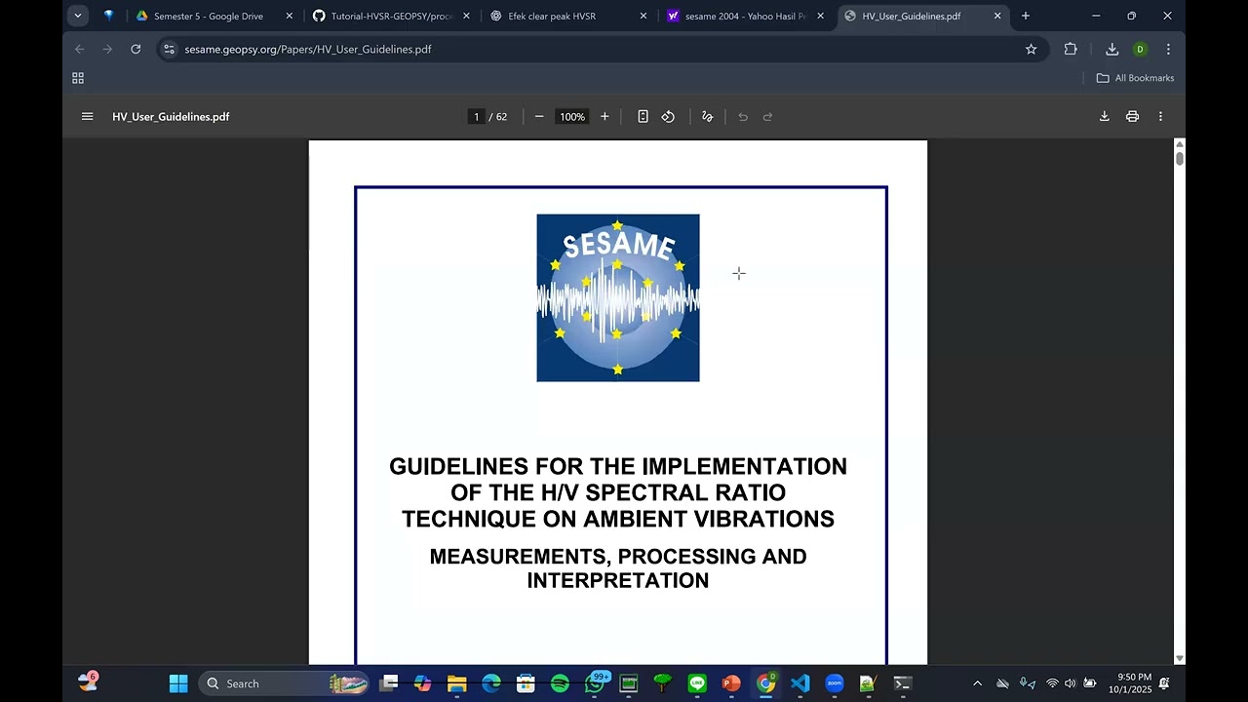Open Zoom from the taskbar
Viewport: 1248px width, 702px height.
835,683
